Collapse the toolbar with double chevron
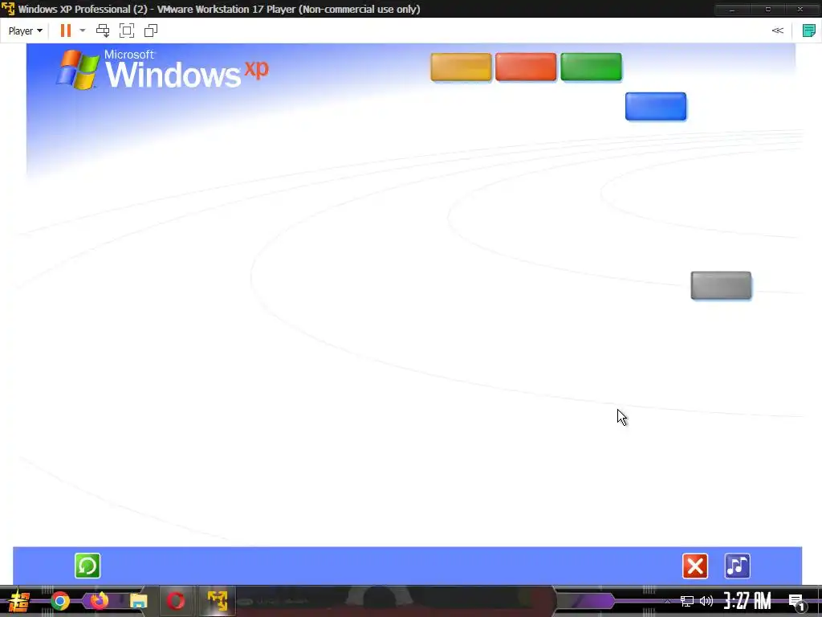Screen dimensions: 822x617 pos(777,31)
